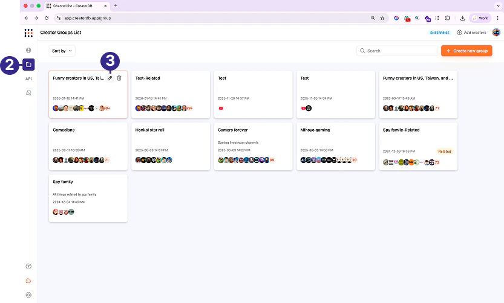Click avatar row on Mihoyo gaming card

[x=329, y=160]
